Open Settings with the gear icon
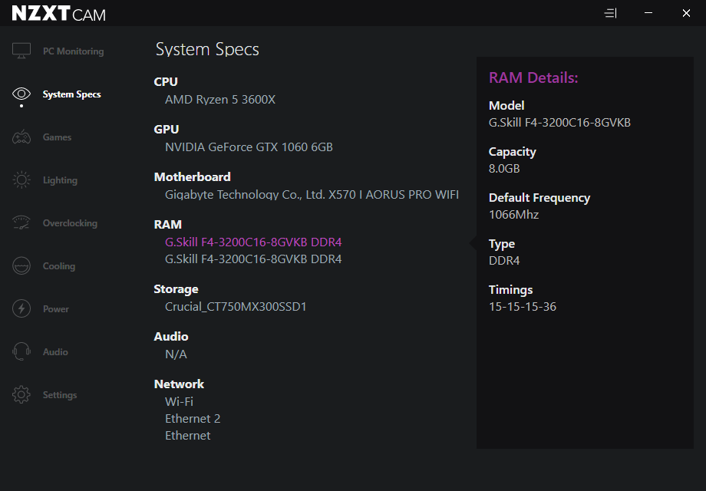Image resolution: width=706 pixels, height=491 pixels. tap(21, 395)
